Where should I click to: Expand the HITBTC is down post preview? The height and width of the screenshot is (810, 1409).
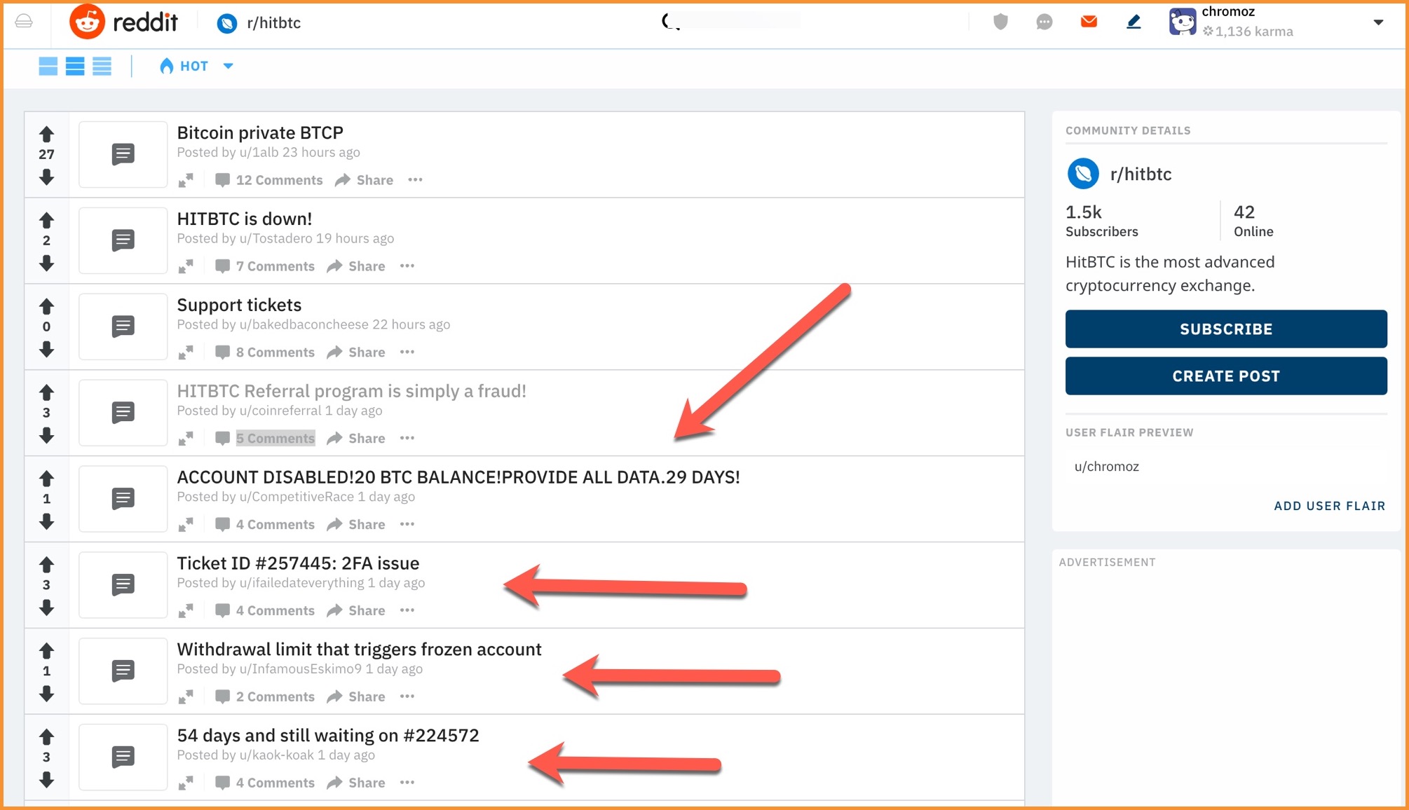186,266
